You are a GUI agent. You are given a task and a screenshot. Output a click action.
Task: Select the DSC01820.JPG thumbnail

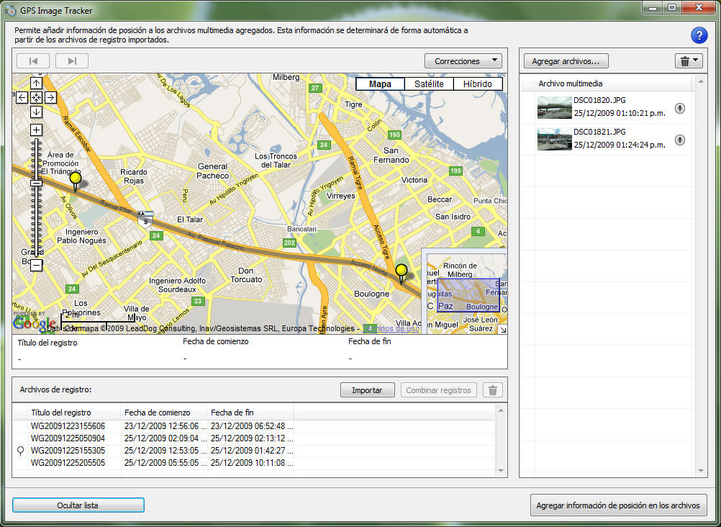[x=555, y=107]
